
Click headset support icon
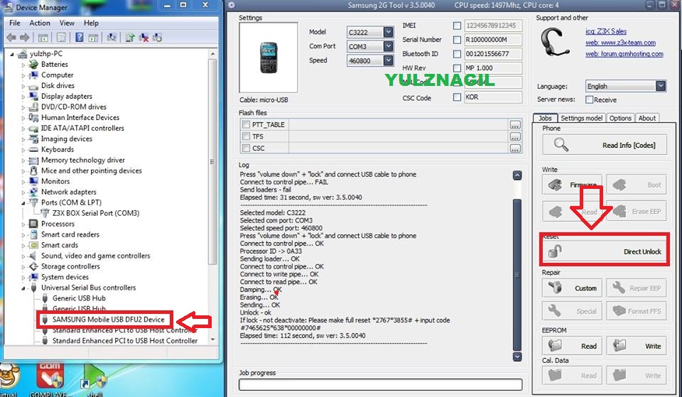pos(554,43)
